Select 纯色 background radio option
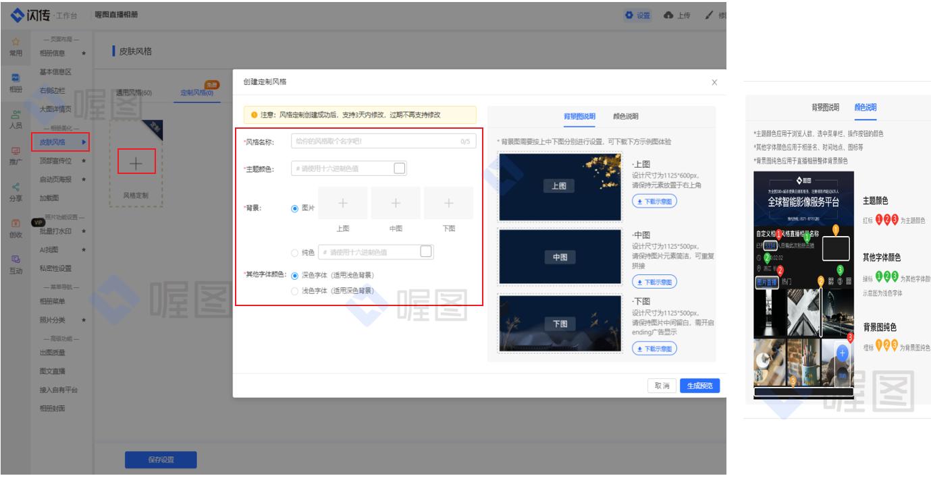 294,253
